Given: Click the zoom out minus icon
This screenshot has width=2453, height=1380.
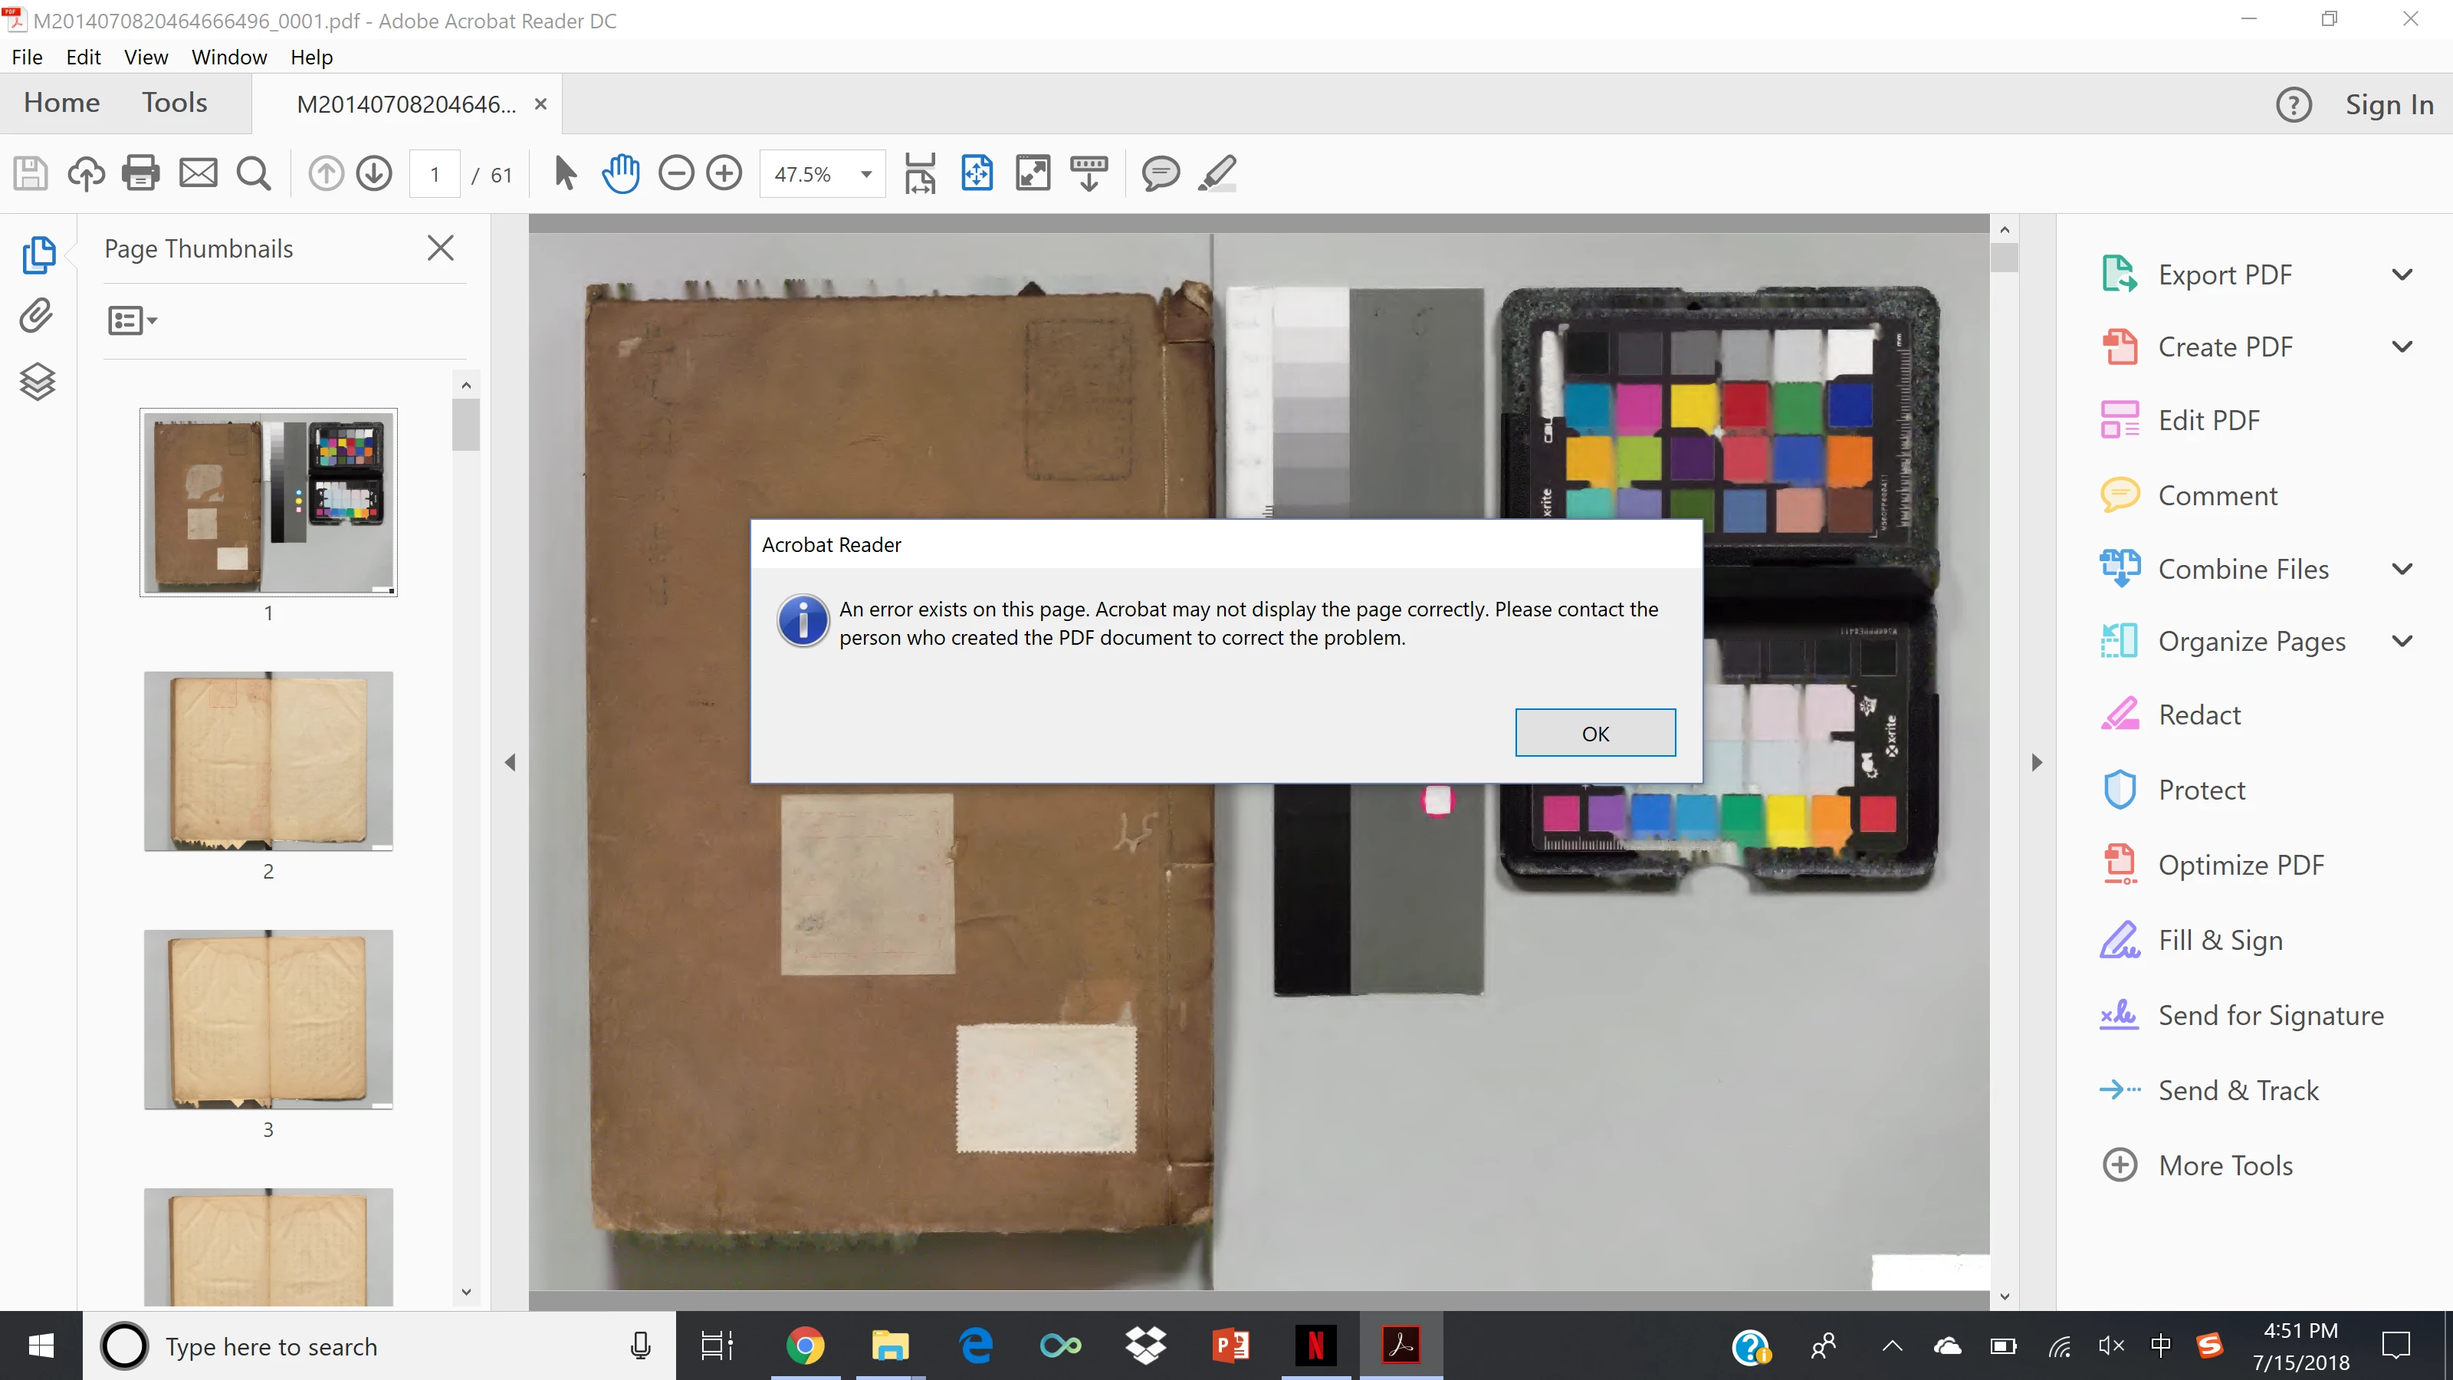Looking at the screenshot, I should [x=676, y=174].
